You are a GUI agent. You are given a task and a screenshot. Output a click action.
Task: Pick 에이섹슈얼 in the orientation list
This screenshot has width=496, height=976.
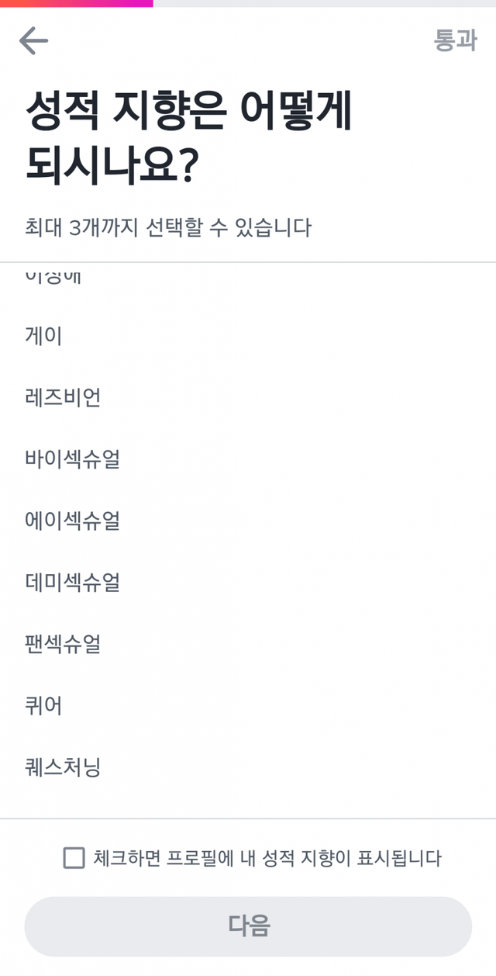pos(72,521)
